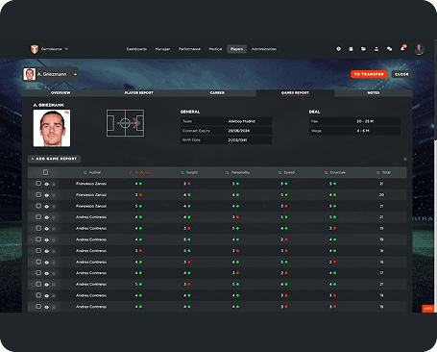This screenshot has width=437, height=352.
Task: Switch to the Notes tab
Action: [374, 93]
